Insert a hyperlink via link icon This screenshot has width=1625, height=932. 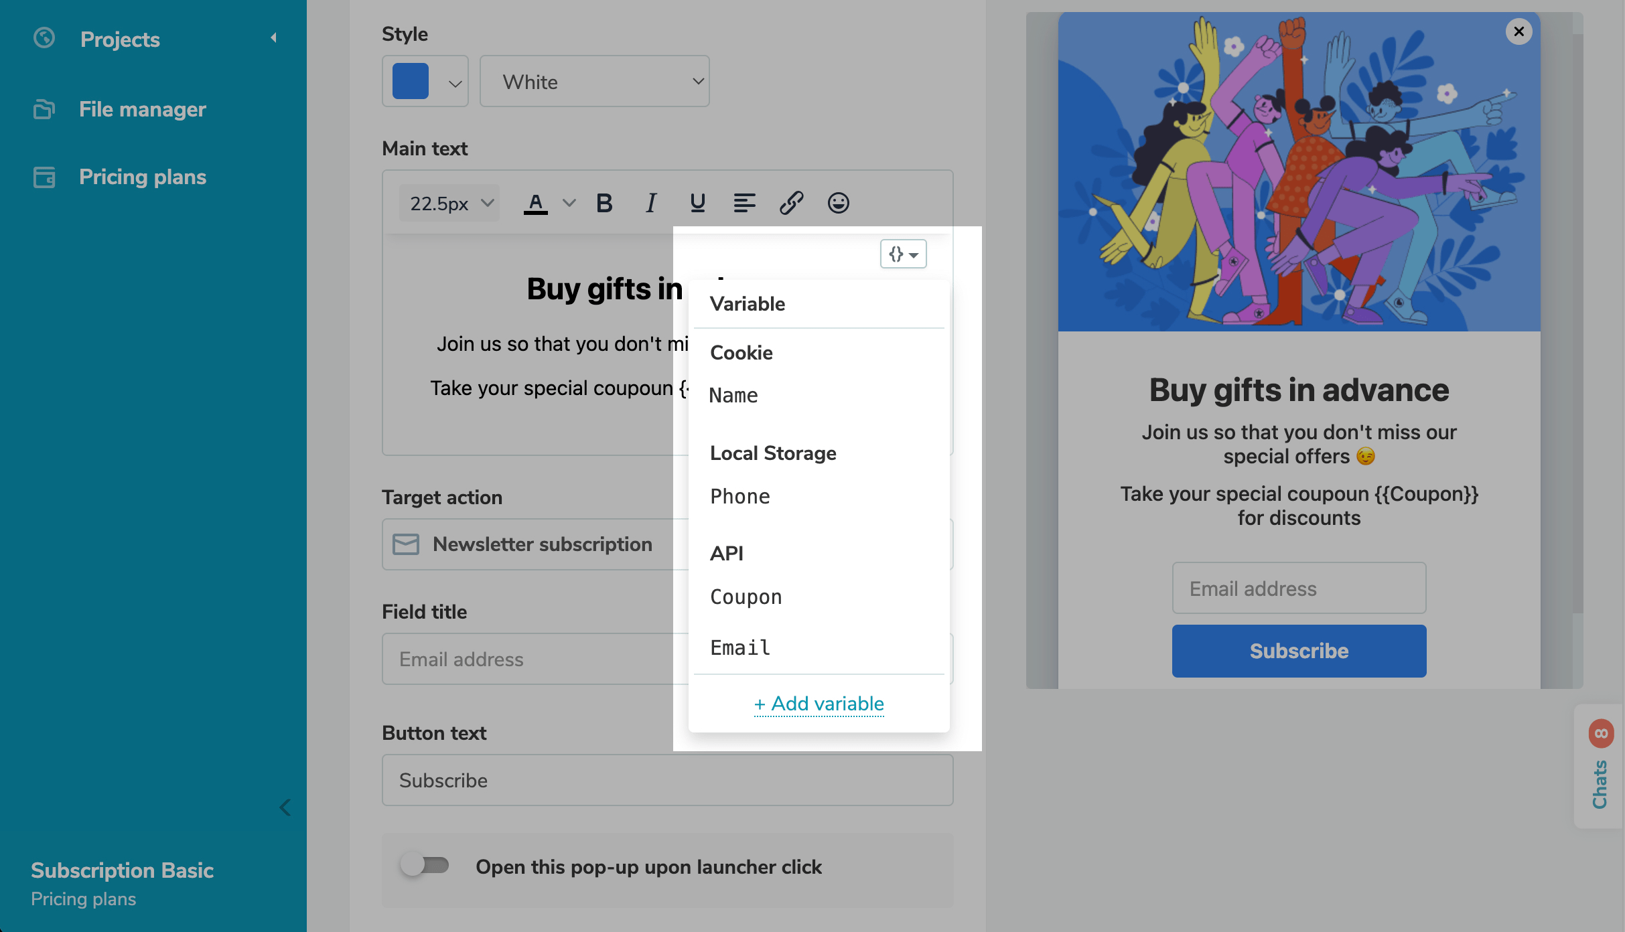[791, 203]
